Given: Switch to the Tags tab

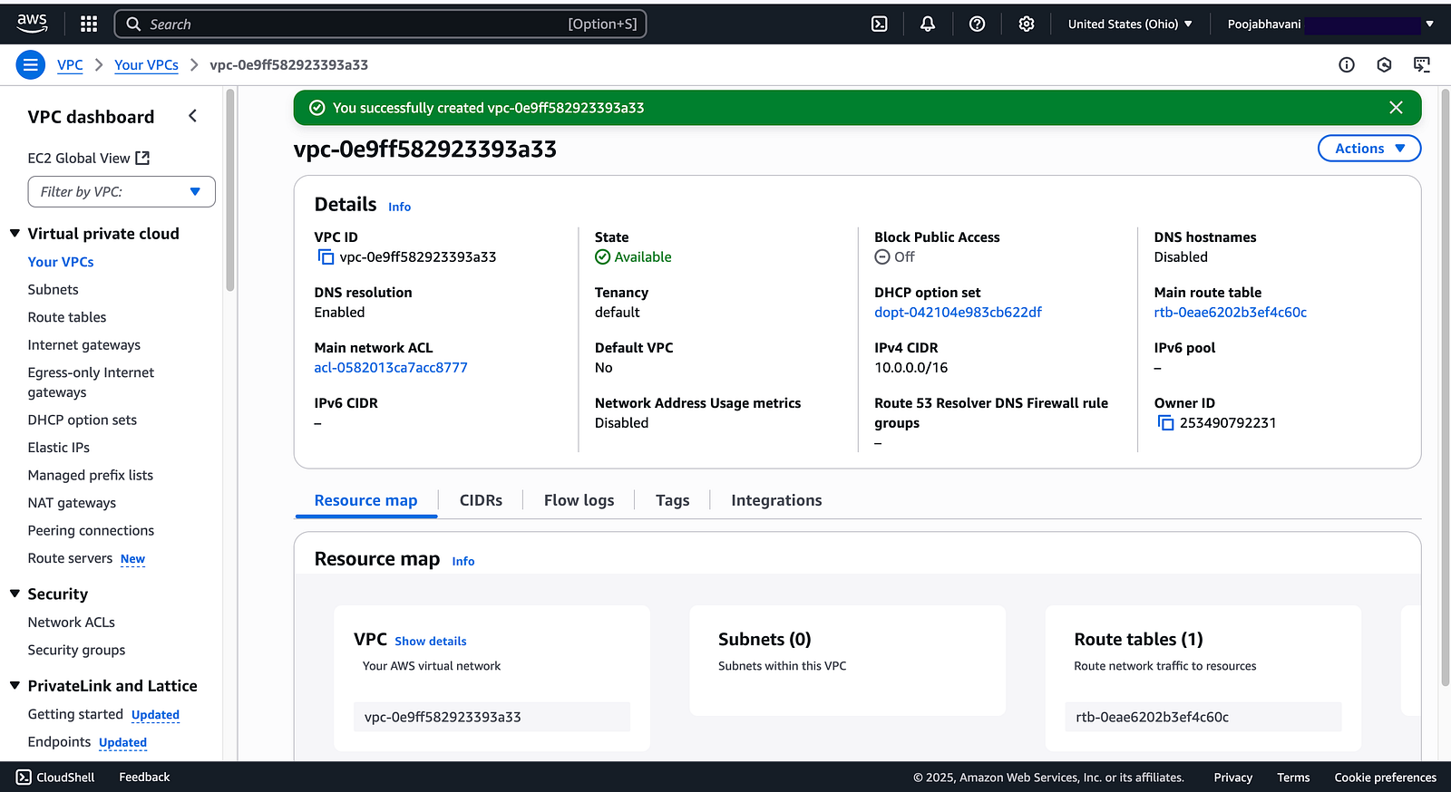Looking at the screenshot, I should click(672, 500).
